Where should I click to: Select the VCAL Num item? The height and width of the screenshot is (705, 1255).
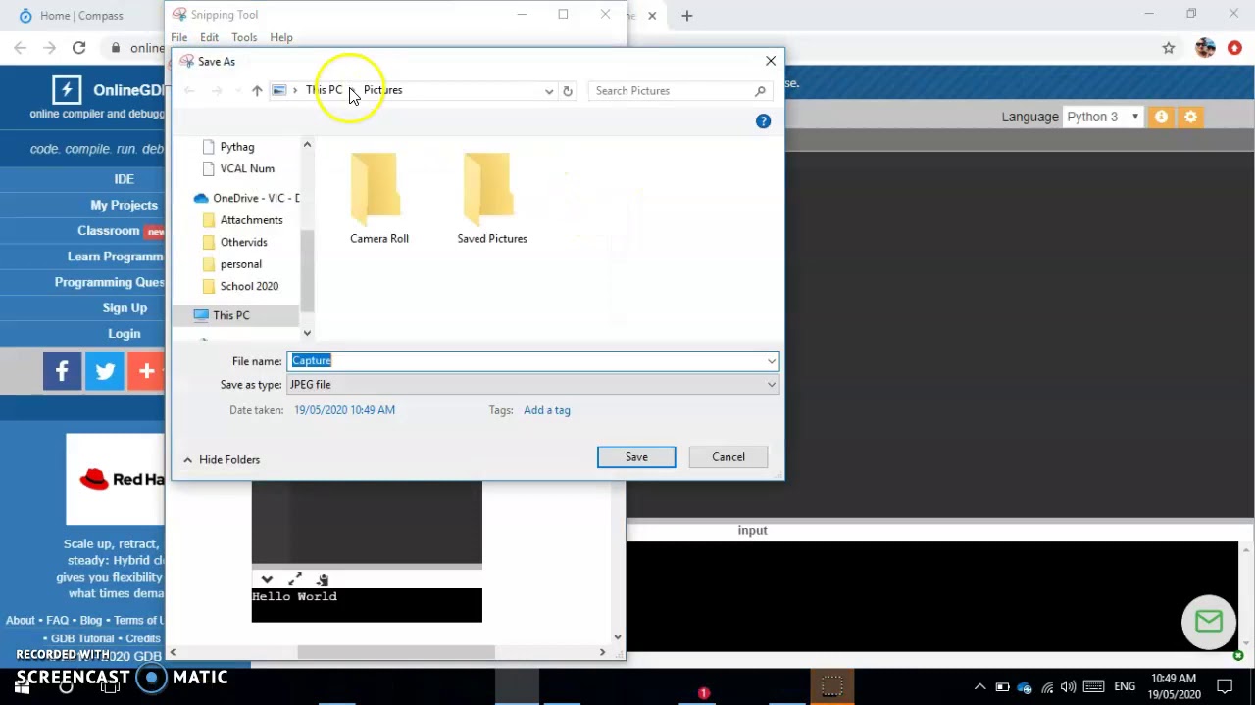click(x=238, y=168)
